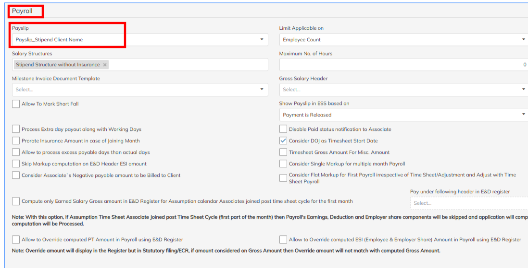The height and width of the screenshot is (268, 528).
Task: Enable Allow To Mark Short Fall
Action: (16, 104)
